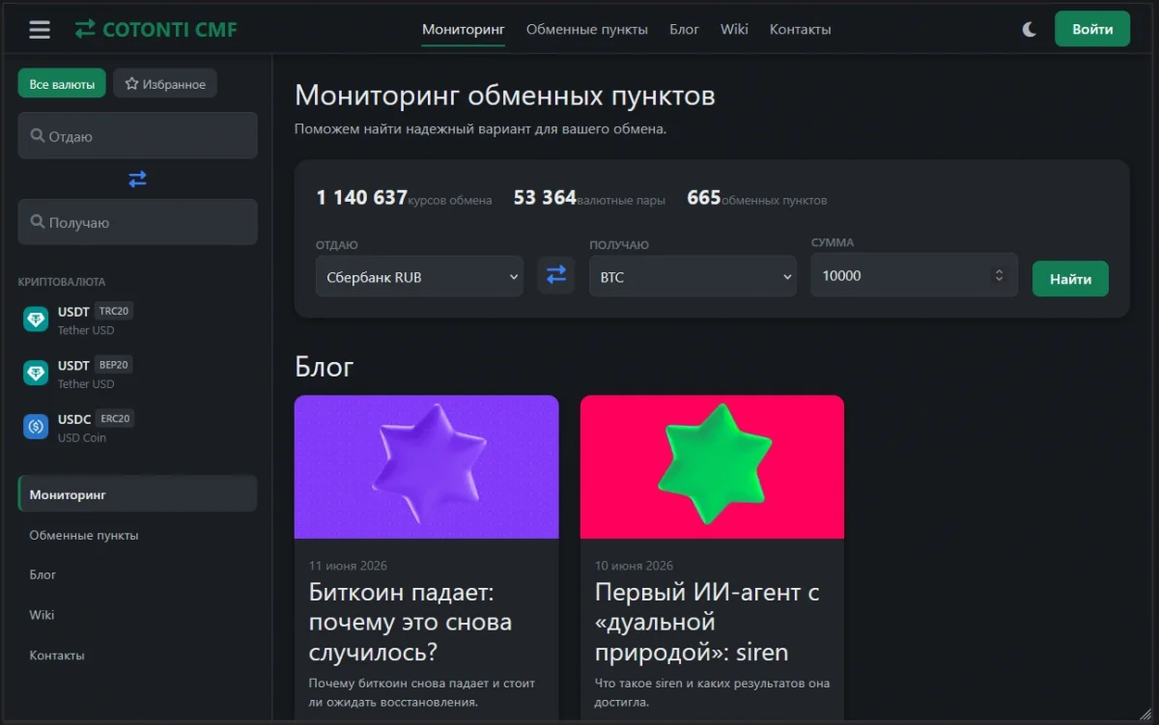Click the Блог section heading
The image size is (1159, 725).
click(x=324, y=367)
